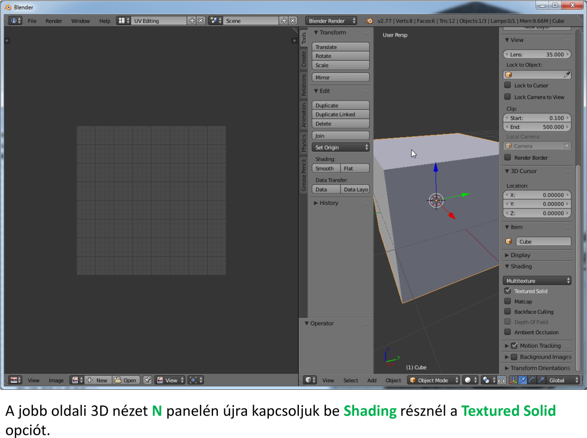Open UV/Image editor type selector icon
Image resolution: width=587 pixels, height=438 pixels.
pos(16,380)
